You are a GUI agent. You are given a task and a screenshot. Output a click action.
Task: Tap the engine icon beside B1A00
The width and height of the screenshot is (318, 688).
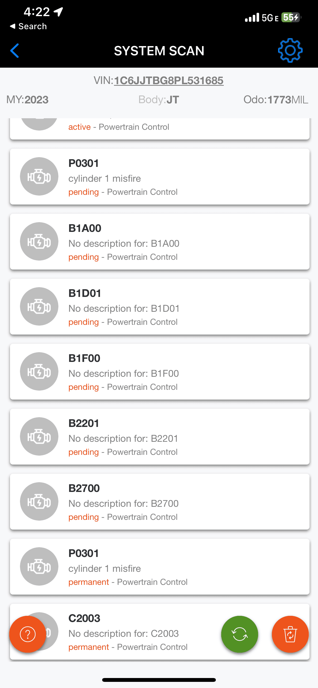point(39,241)
